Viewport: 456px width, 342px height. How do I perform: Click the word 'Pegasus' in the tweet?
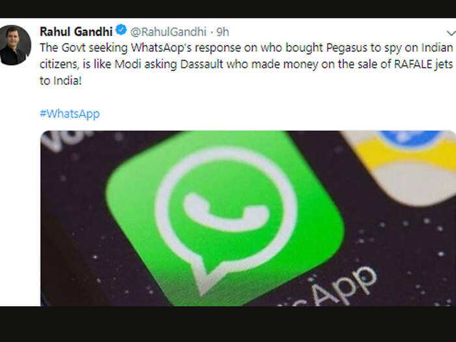(x=347, y=48)
